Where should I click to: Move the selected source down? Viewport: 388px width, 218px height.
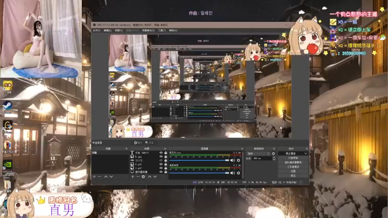point(155,177)
